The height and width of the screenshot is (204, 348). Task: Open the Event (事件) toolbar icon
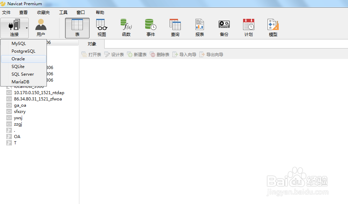(151, 28)
